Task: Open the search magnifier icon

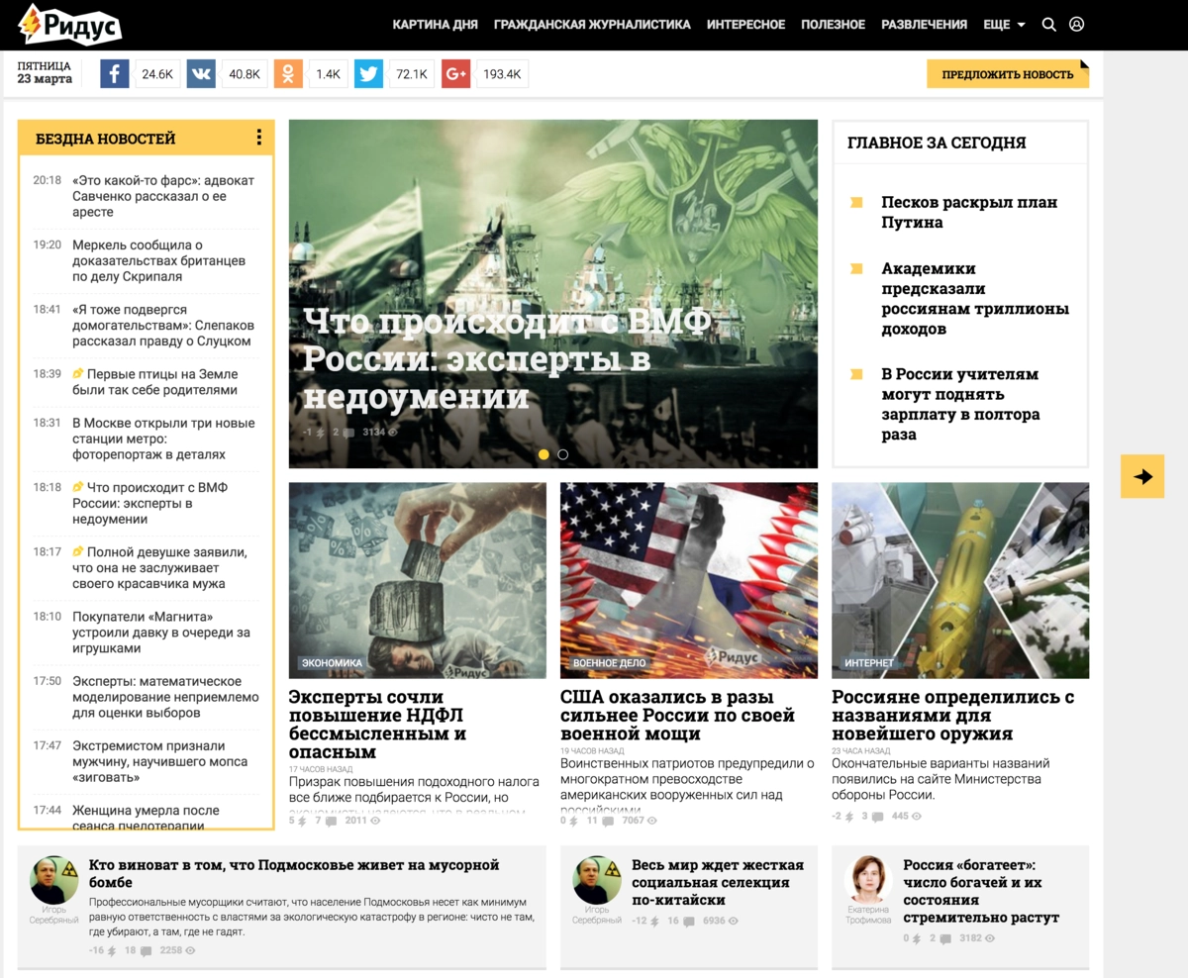Action: [x=1049, y=25]
